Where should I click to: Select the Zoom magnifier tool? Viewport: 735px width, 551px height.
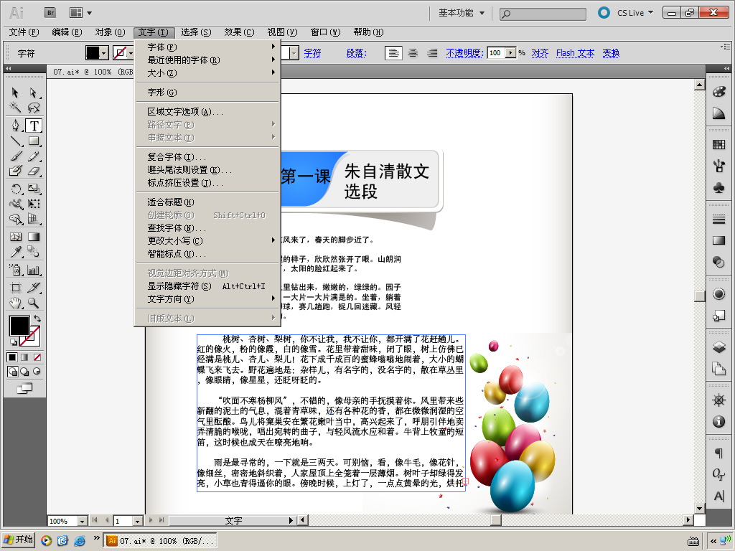(33, 303)
